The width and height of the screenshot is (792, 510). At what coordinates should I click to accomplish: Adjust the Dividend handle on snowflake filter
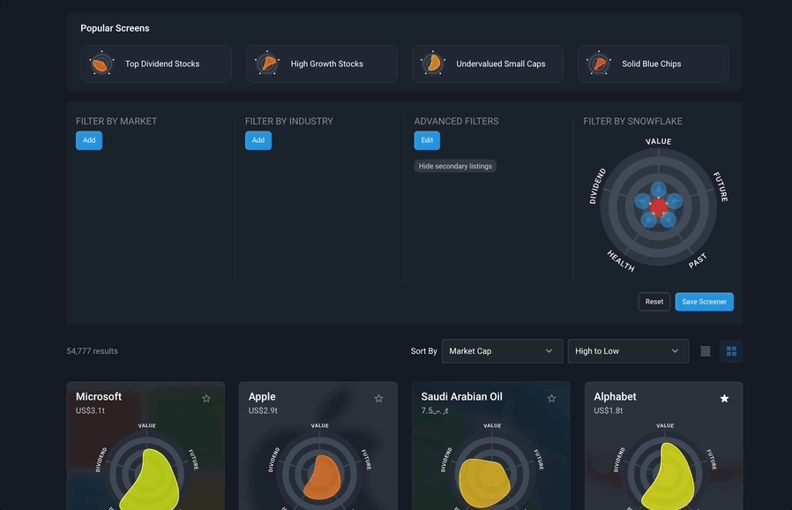pyautogui.click(x=642, y=201)
